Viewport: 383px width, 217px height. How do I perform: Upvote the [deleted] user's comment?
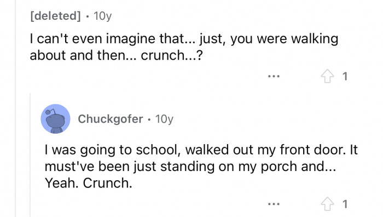coord(327,76)
